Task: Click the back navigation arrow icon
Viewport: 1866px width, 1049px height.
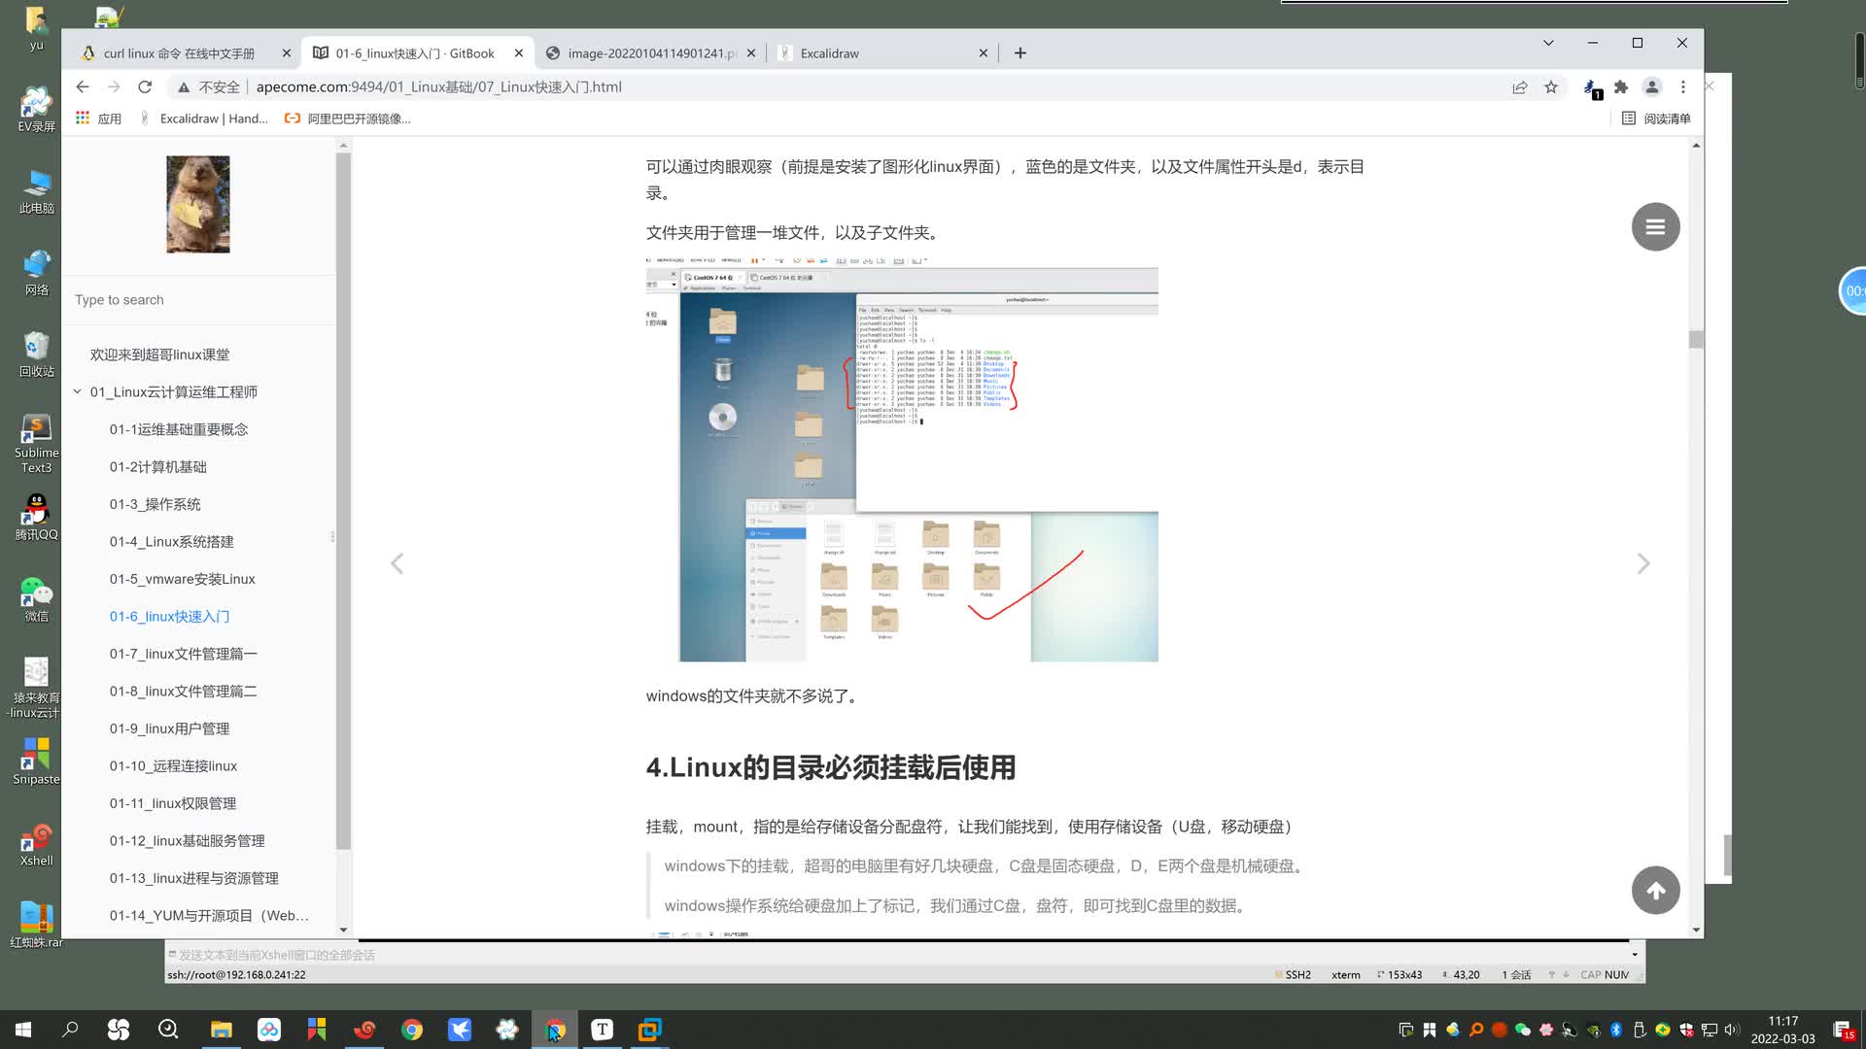Action: pos(81,85)
